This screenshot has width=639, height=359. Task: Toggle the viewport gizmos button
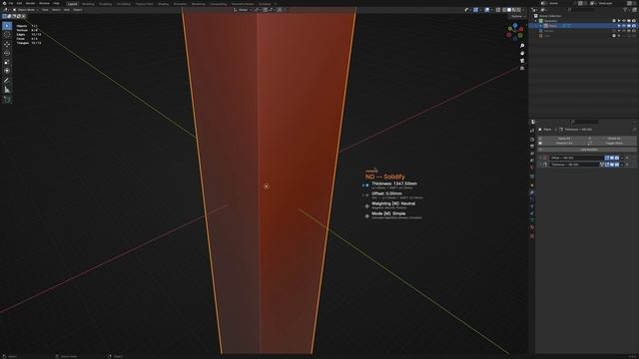[475, 10]
